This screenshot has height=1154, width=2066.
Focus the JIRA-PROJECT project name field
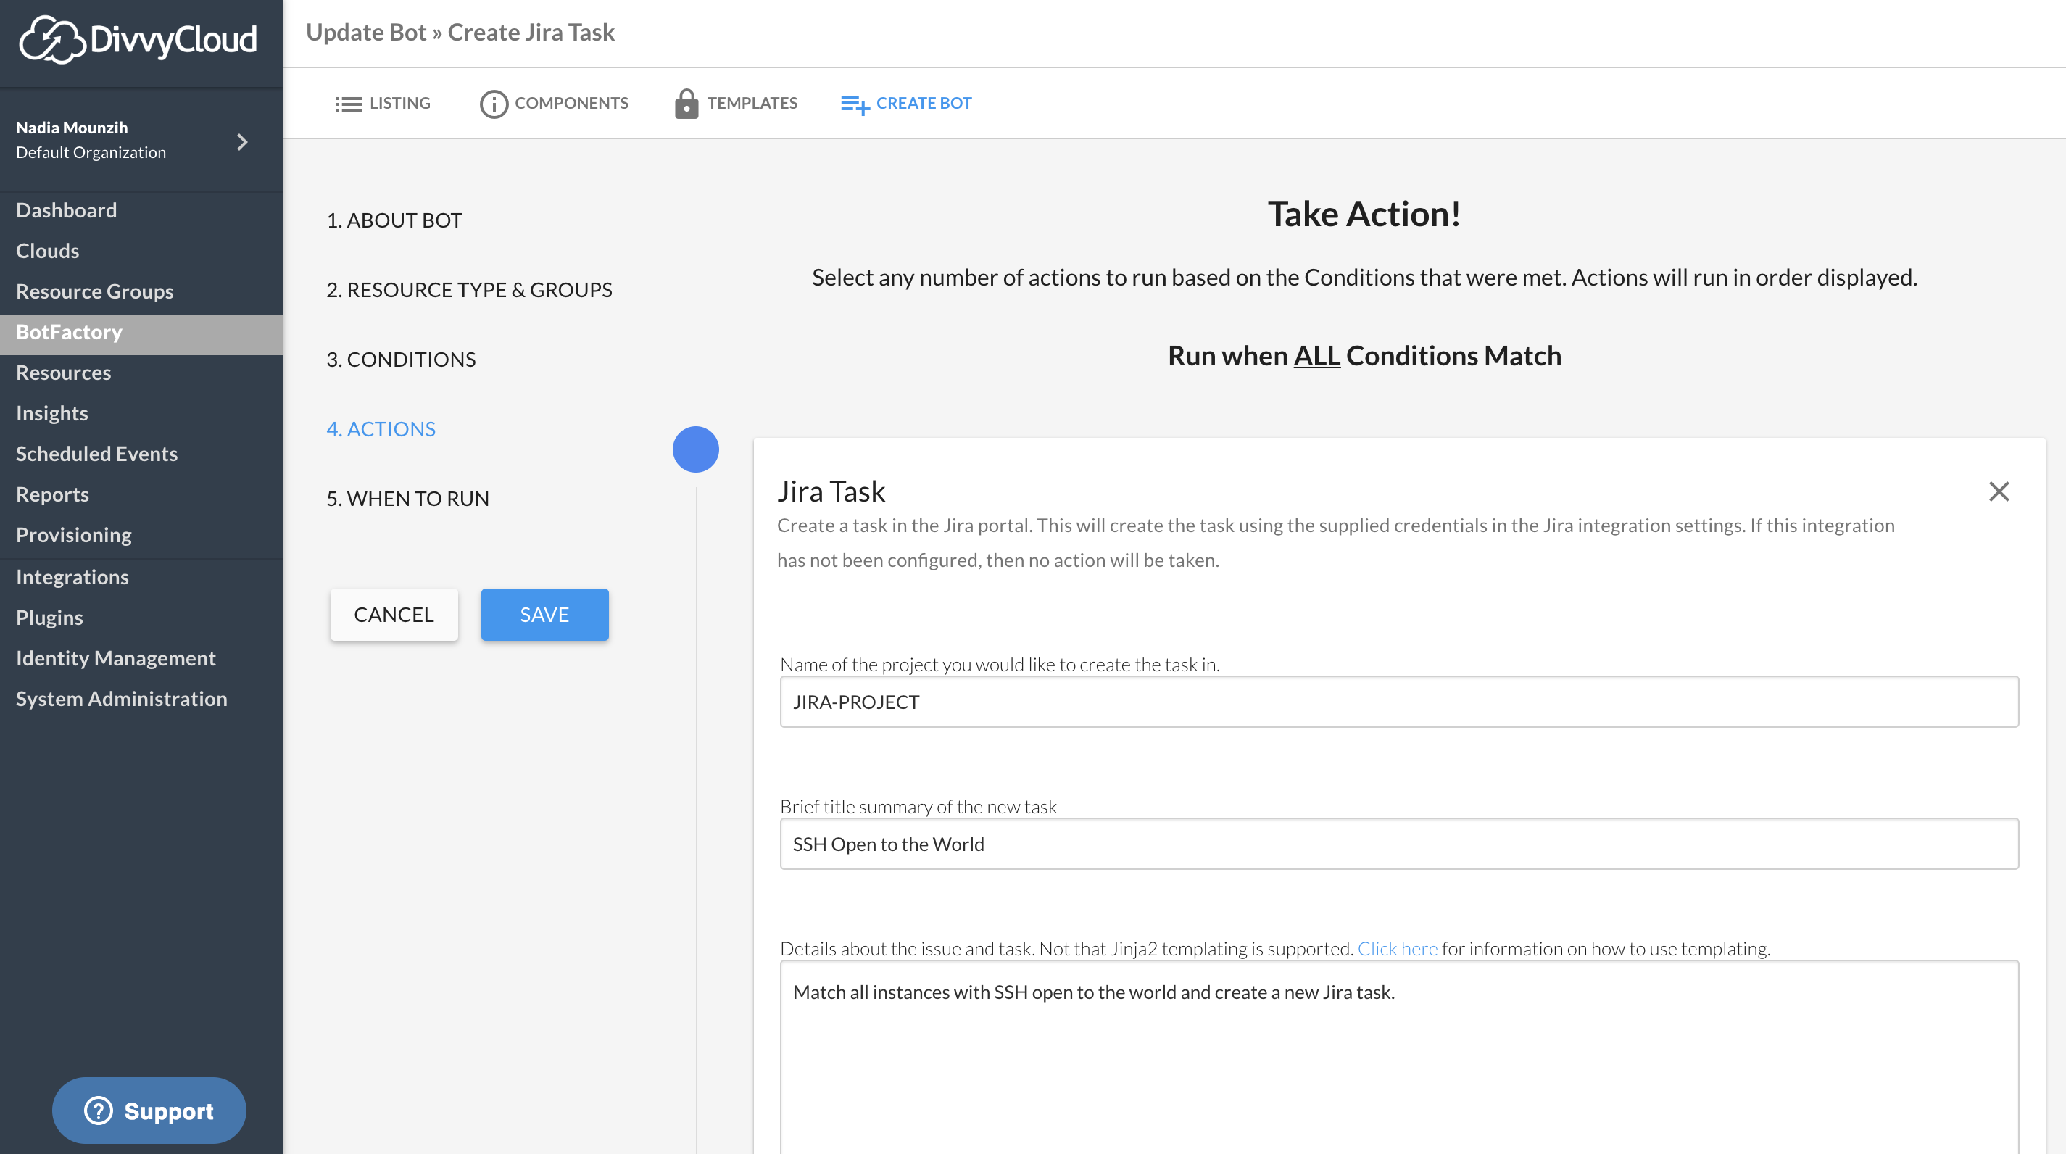pyautogui.click(x=1399, y=702)
